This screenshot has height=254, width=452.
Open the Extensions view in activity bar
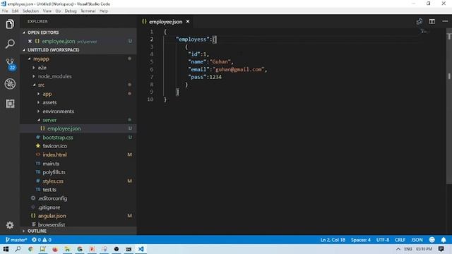tap(10, 104)
